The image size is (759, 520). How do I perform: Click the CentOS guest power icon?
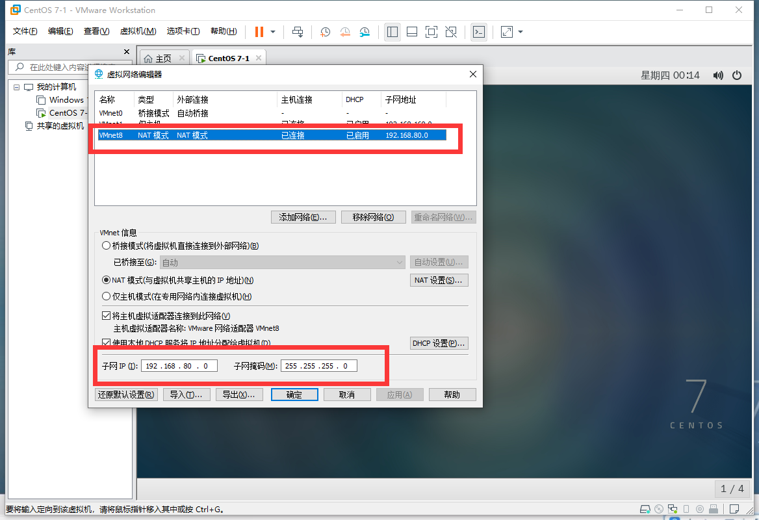click(737, 75)
